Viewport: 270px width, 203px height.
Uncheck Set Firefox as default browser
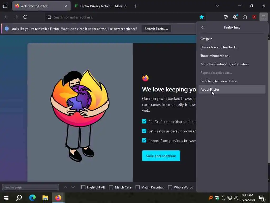click(x=144, y=131)
